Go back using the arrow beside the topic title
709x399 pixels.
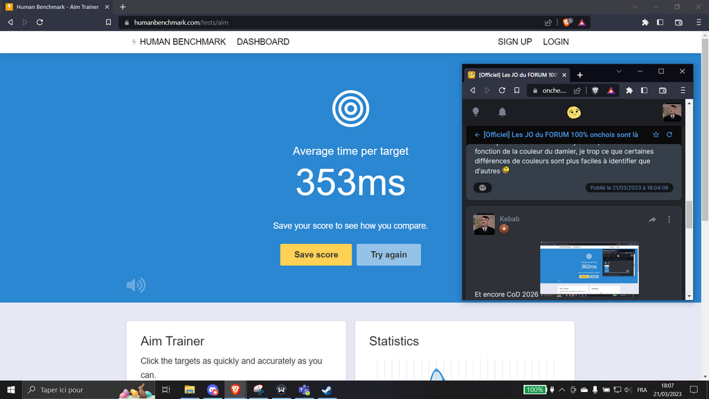point(477,134)
